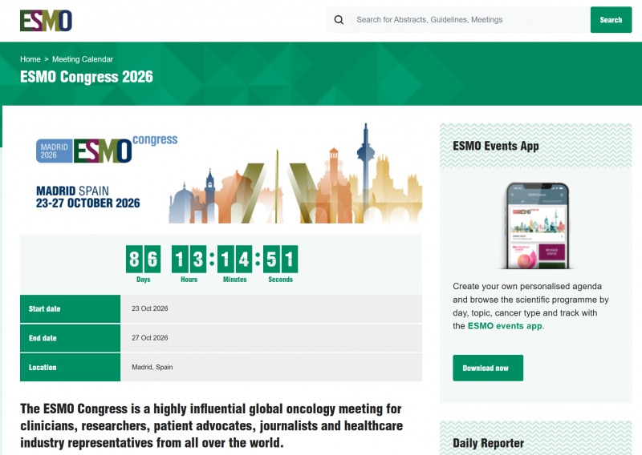Click the Download now button

coord(488,368)
